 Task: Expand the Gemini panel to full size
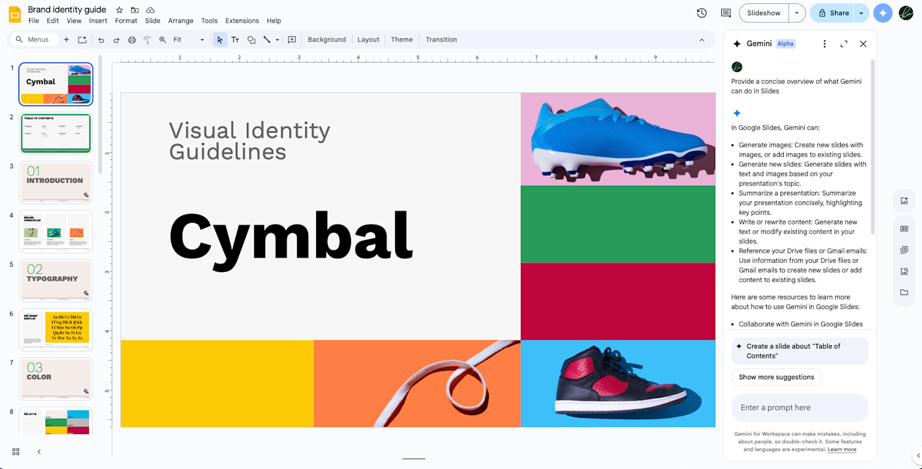tap(844, 43)
